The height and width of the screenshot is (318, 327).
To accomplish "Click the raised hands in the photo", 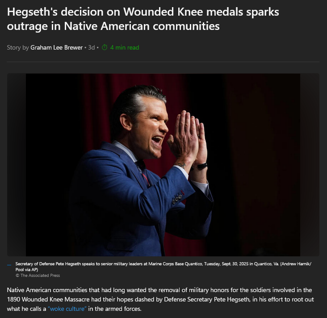I will (189, 138).
